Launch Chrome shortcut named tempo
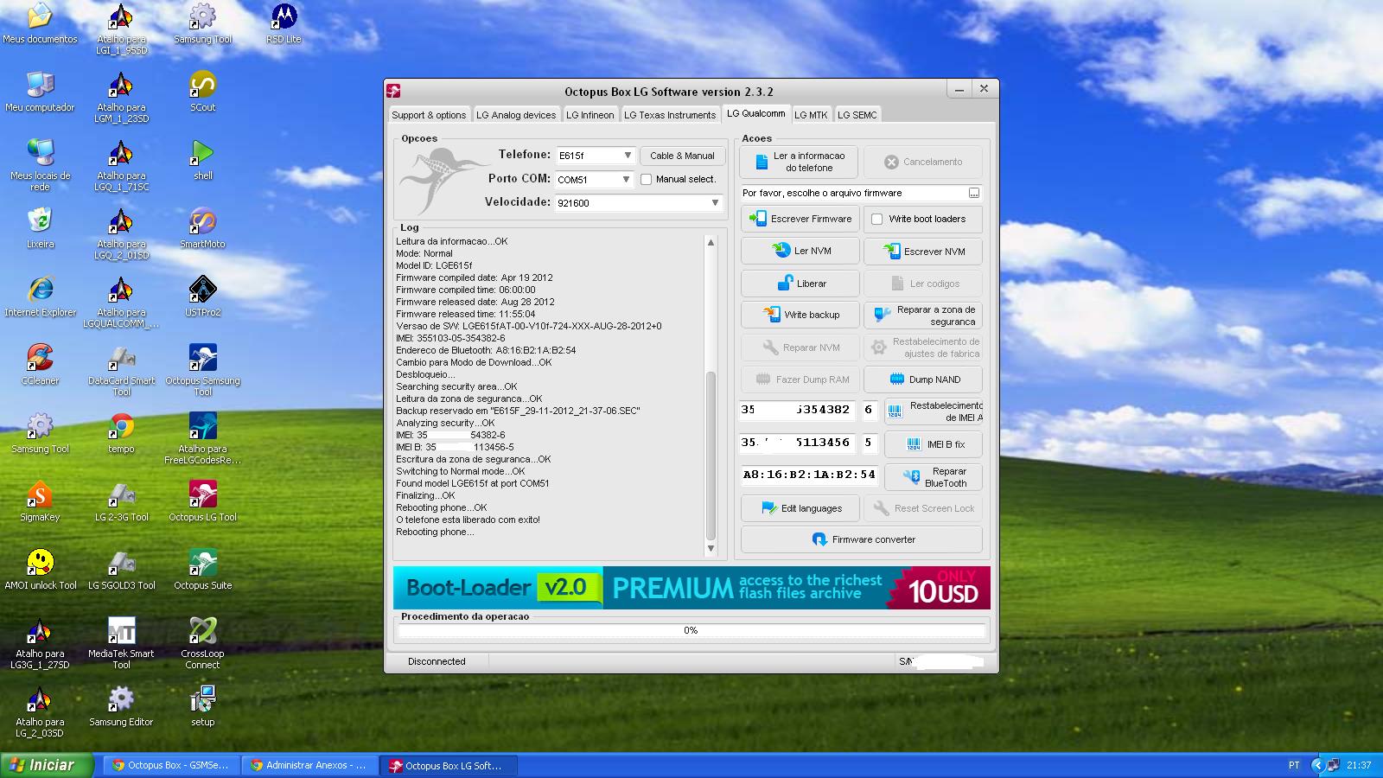 click(x=121, y=432)
